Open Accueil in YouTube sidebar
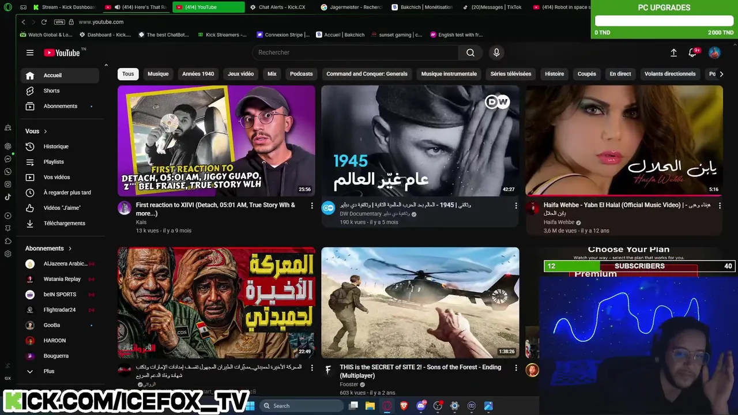Viewport: 738px width, 415px height. pyautogui.click(x=61, y=76)
